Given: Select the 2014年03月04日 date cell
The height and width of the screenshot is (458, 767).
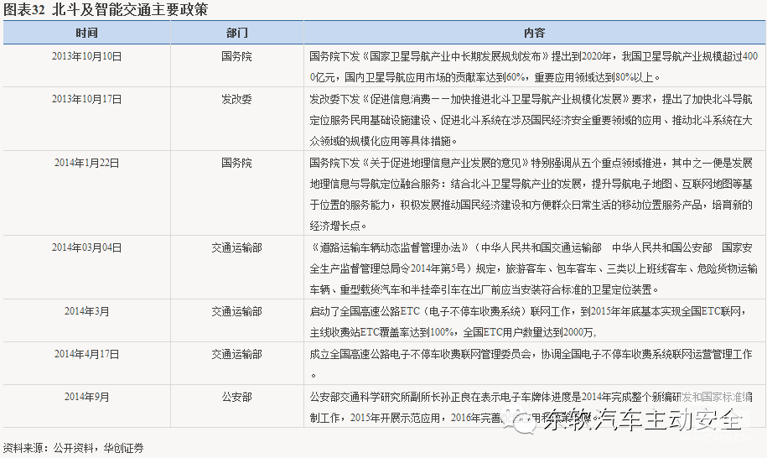Looking at the screenshot, I should pos(86,247).
